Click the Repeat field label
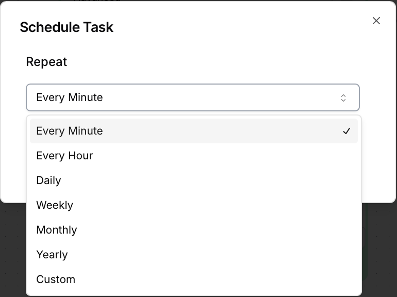Screen dimensions: 397x297 point(46,62)
